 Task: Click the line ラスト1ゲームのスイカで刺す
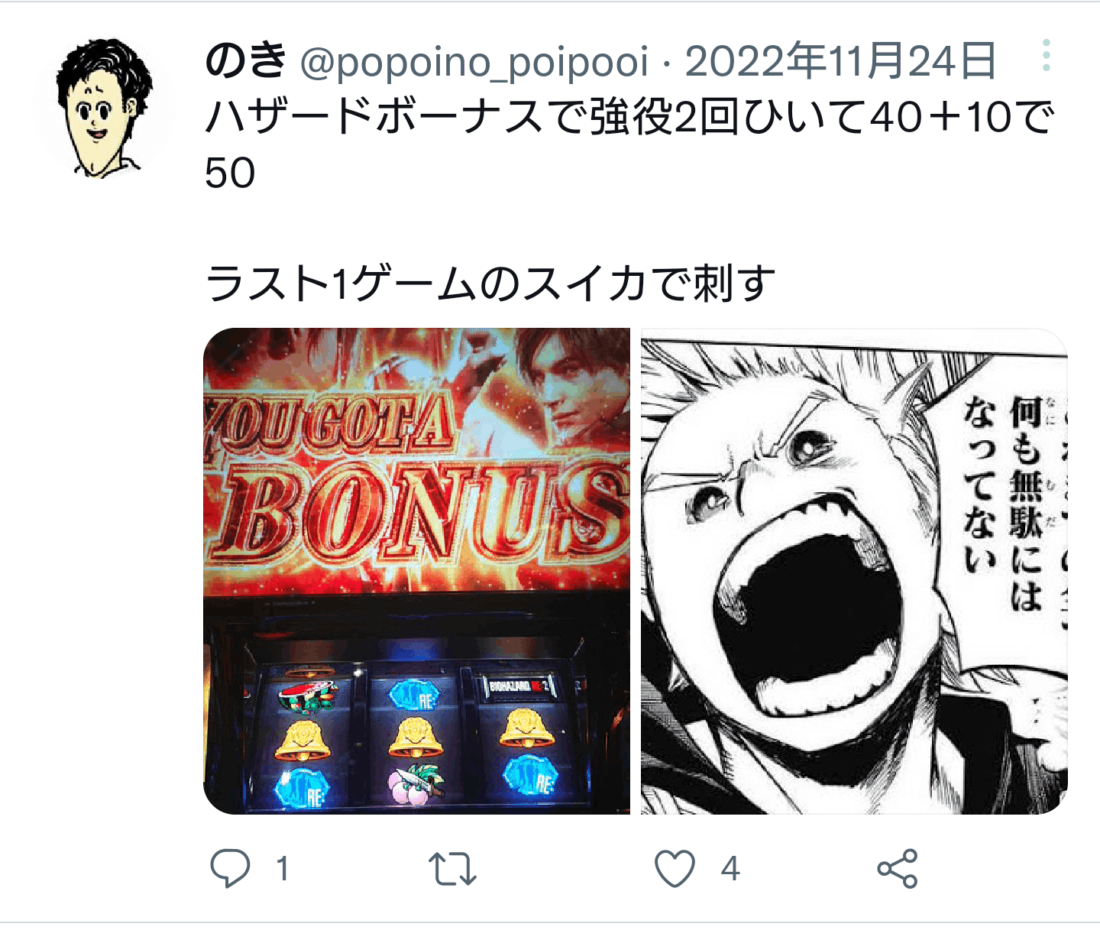pyautogui.click(x=490, y=284)
